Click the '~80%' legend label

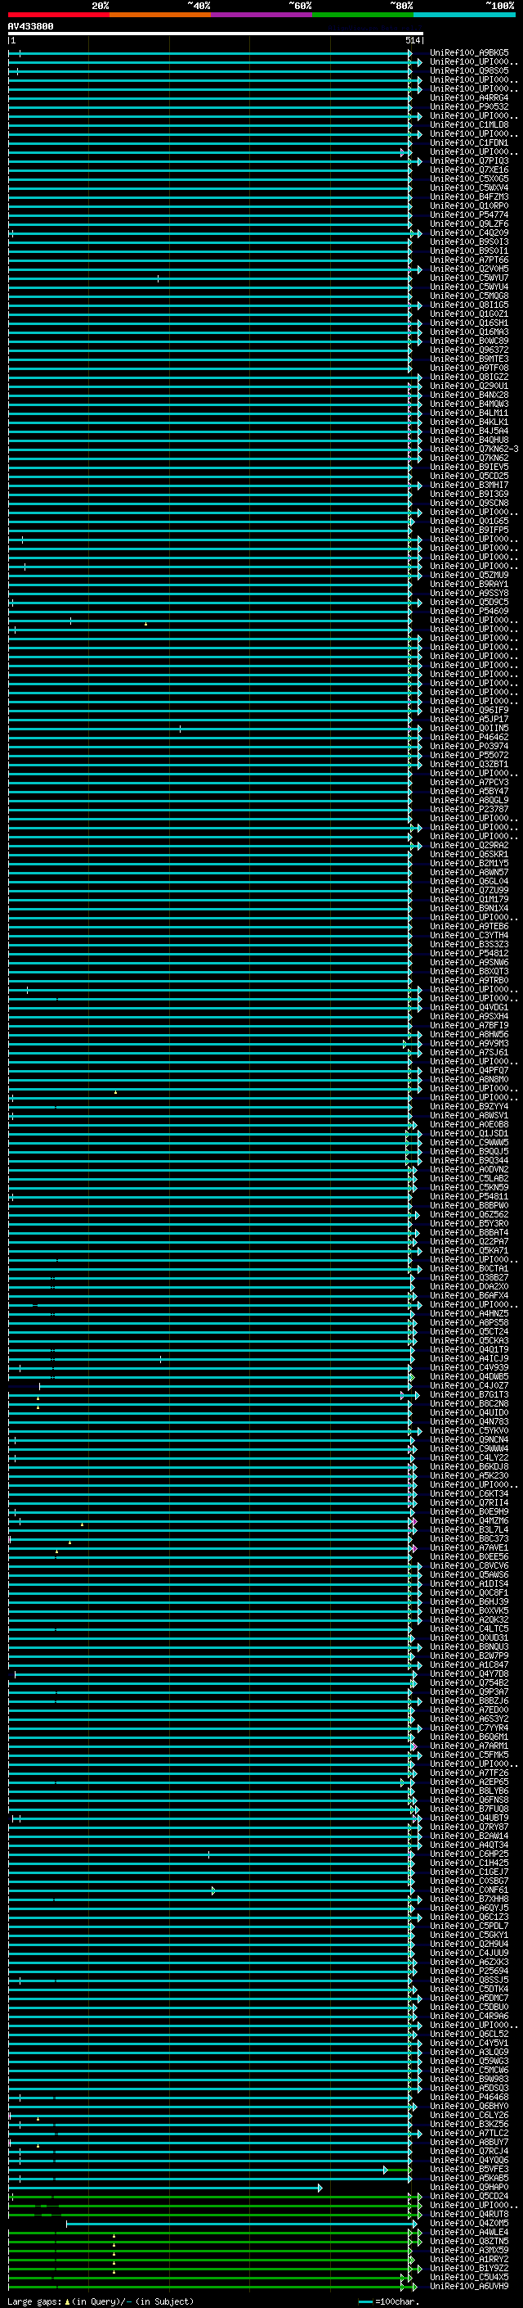pos(401,6)
